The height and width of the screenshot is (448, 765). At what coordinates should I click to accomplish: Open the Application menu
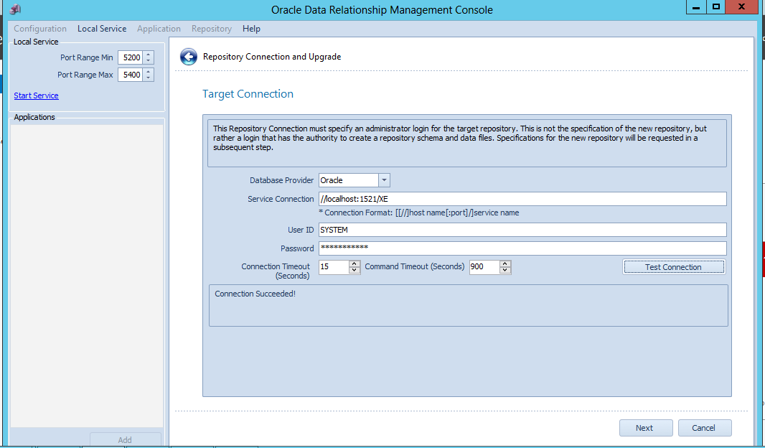(159, 29)
